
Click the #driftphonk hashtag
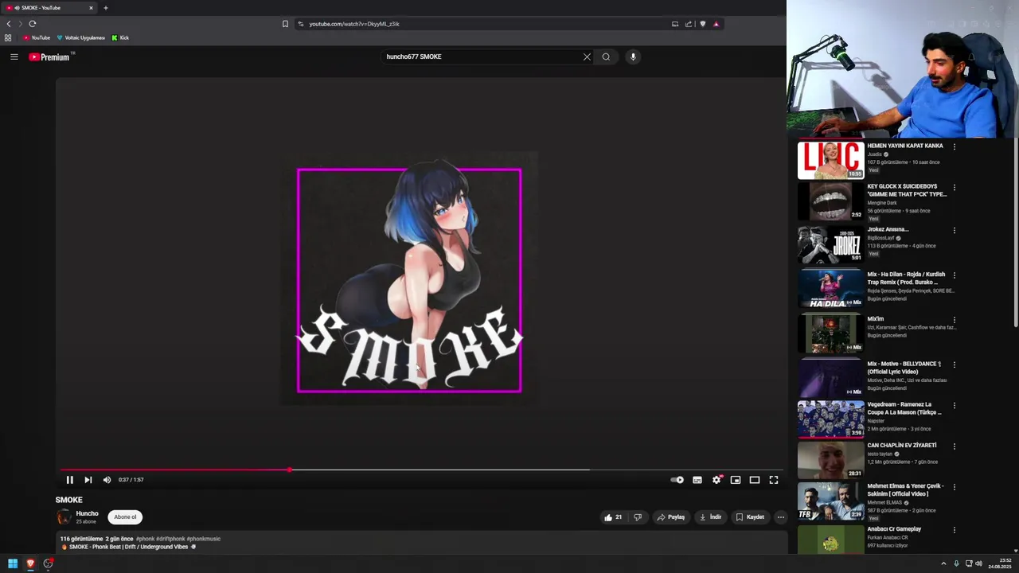point(170,539)
